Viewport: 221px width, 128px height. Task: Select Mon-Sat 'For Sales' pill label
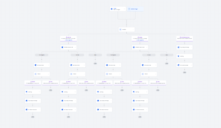point(77,55)
